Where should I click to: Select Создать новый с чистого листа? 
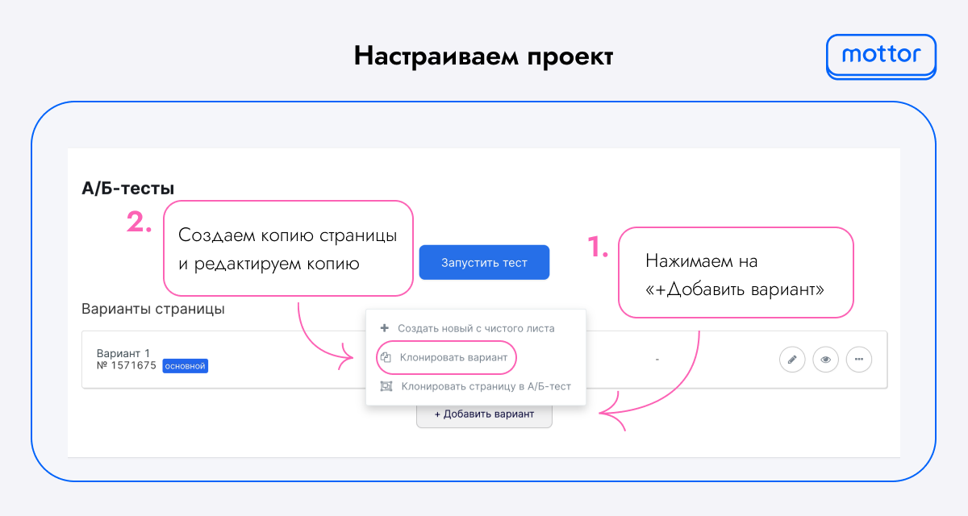[x=476, y=328]
